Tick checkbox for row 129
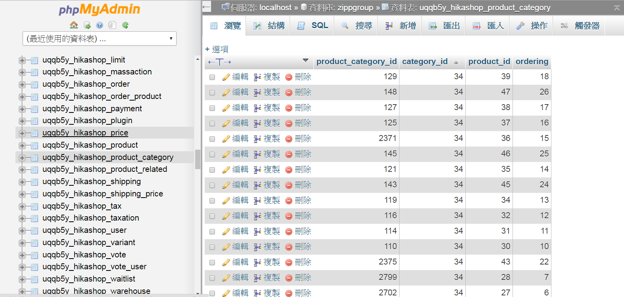 tap(212, 77)
